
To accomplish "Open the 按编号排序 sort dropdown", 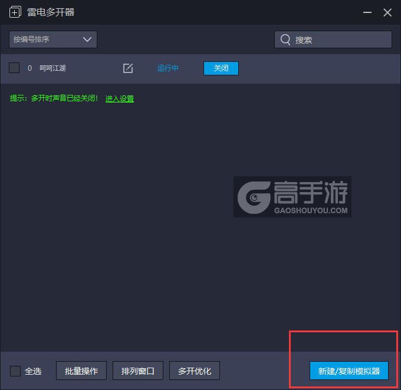I will pos(53,39).
